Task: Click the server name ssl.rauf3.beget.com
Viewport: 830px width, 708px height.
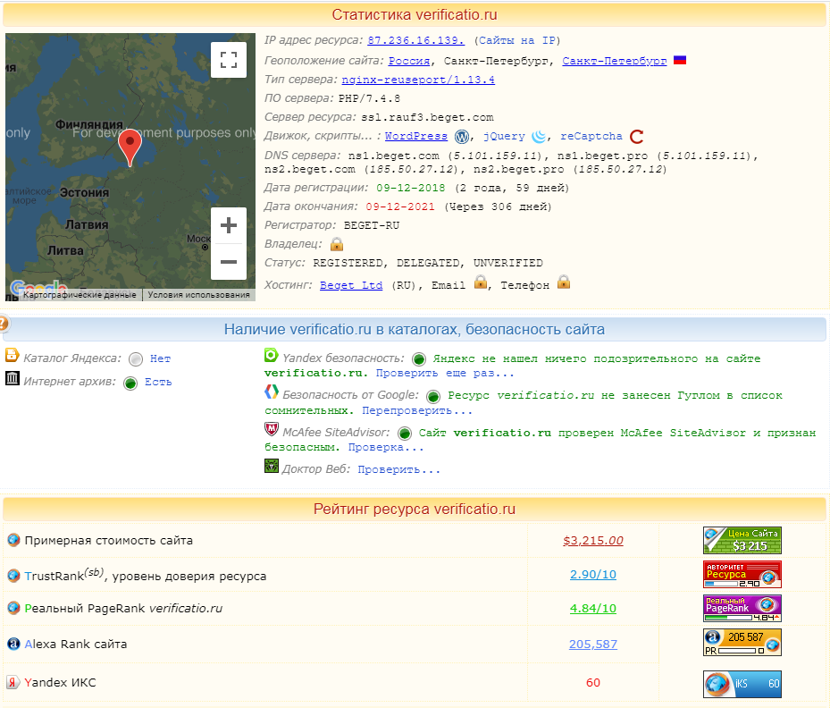Action: click(427, 117)
